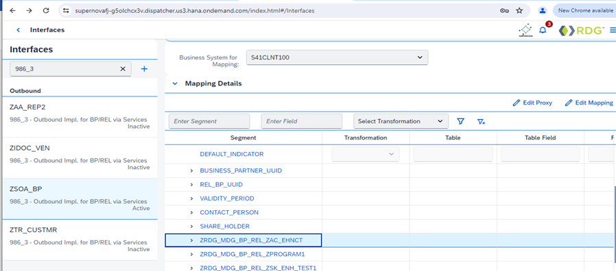Expand ZRDG_MDG_BP_REL_ZPROGRAM1 segment
The width and height of the screenshot is (616, 271).
click(x=191, y=254)
